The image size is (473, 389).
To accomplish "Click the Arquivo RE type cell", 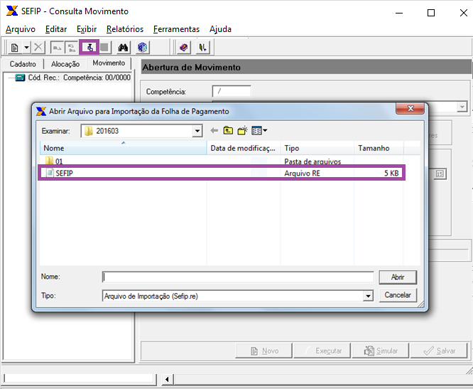I will [302, 174].
